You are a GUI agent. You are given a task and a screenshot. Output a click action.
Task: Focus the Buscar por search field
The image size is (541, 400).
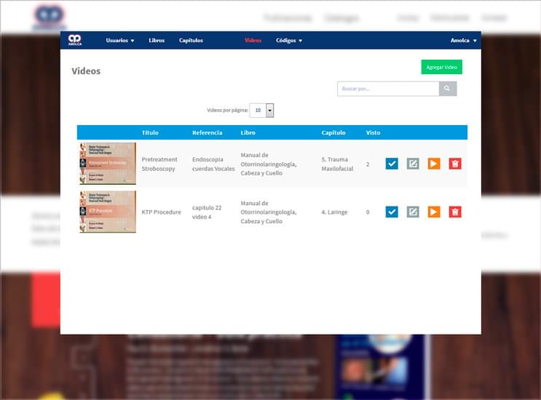[x=388, y=89]
